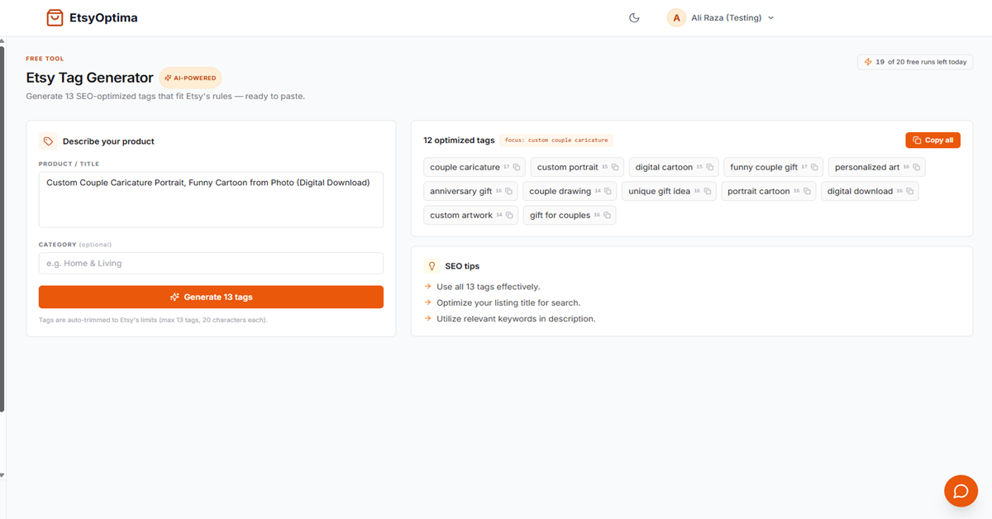992x519 pixels.
Task: Click the EtsyOptima brand name
Action: [103, 17]
